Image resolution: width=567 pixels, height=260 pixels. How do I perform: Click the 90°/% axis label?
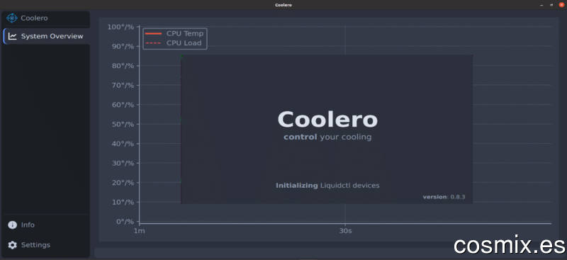click(122, 46)
